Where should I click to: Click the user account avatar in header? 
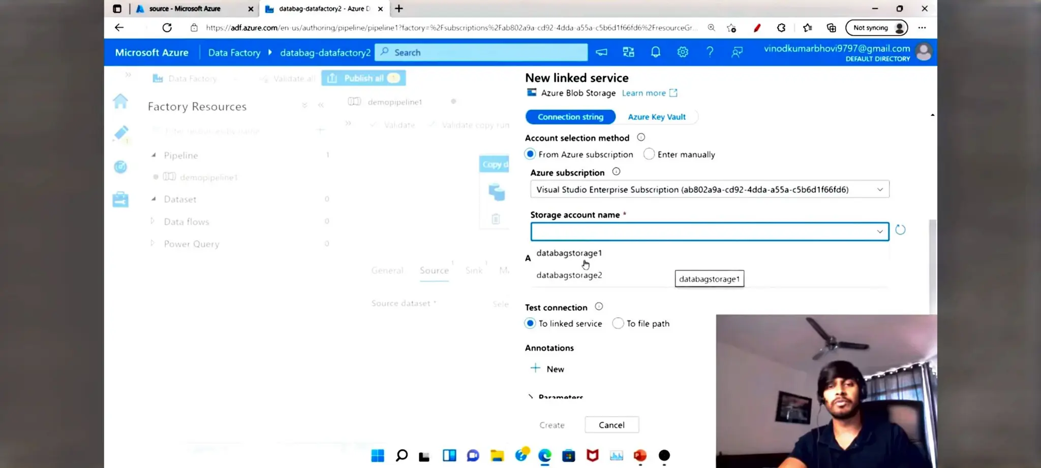coord(924,52)
